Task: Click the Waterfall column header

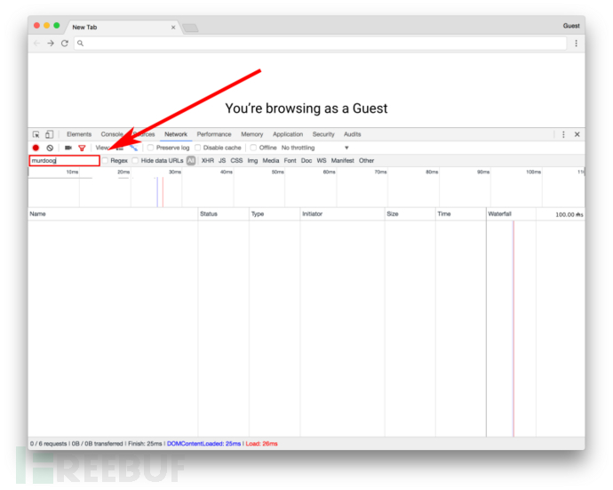Action: pos(536,214)
